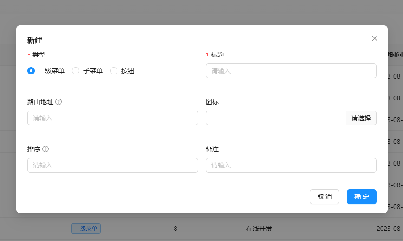This screenshot has width=403, height=241.
Task: Click the 一级菜单 tag in background table
Action: pos(86,229)
